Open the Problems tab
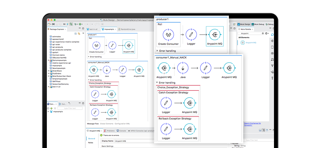Image resolution: width=318 pixels, height=148 pixels. 109,131
